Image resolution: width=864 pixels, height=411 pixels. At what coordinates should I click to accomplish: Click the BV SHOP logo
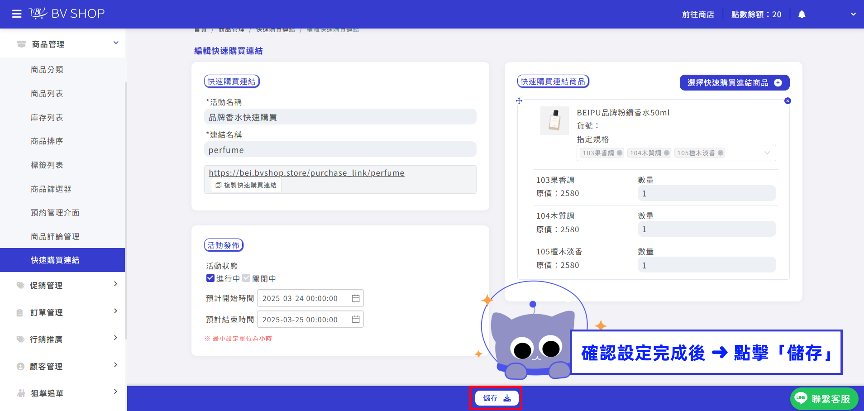click(67, 14)
